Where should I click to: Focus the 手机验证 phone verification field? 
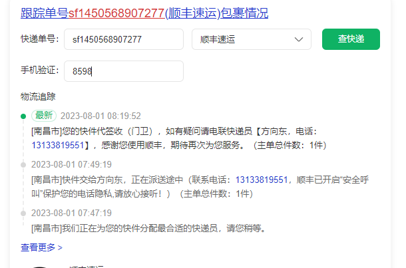[124, 71]
